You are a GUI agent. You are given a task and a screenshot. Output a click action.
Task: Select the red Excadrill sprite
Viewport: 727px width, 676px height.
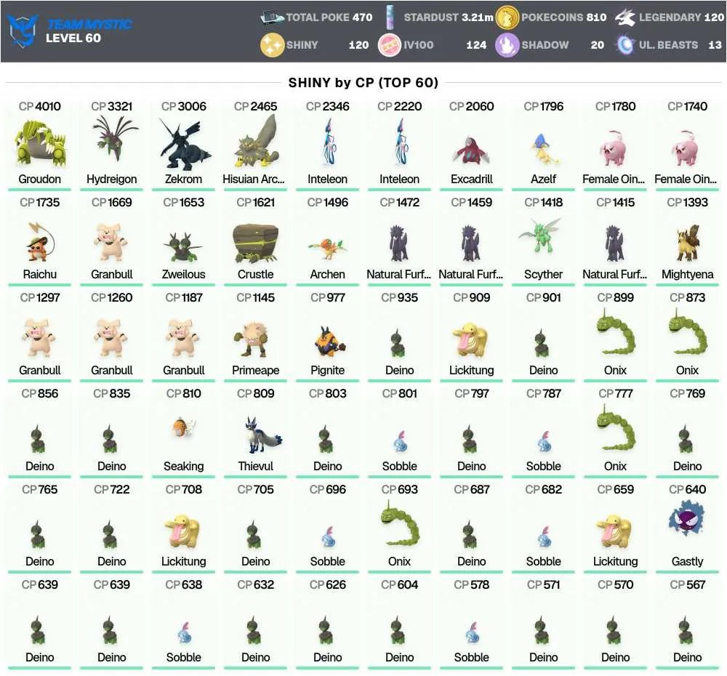[472, 151]
